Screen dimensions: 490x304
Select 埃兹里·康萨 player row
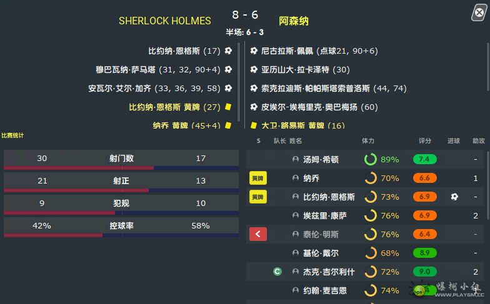[x=365, y=215]
